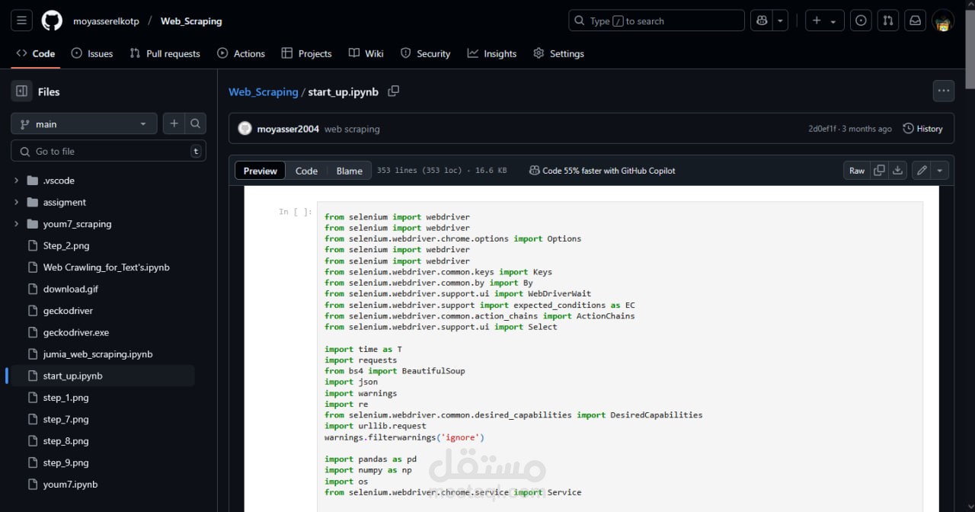Open the download.gif file
The image size is (975, 512).
71,289
